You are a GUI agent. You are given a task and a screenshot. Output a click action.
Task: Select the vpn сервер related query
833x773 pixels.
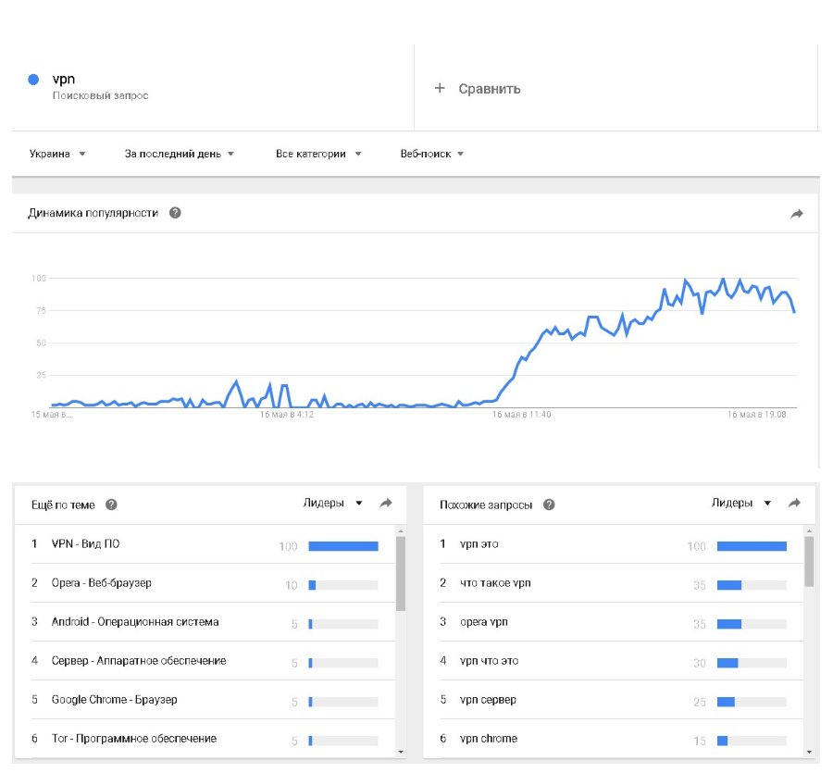[488, 700]
